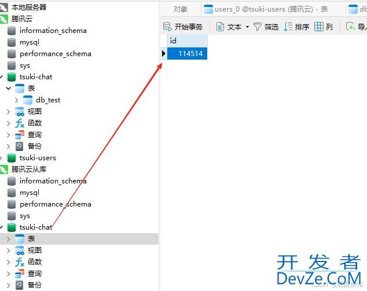
Task: Open the partially visible db tab
Action: click(357, 9)
